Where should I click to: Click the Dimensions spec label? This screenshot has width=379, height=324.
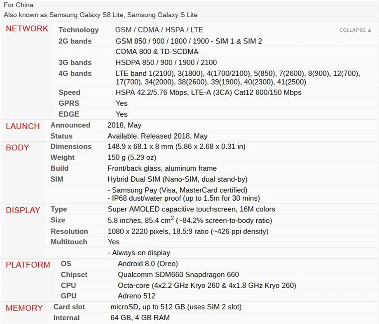point(71,146)
